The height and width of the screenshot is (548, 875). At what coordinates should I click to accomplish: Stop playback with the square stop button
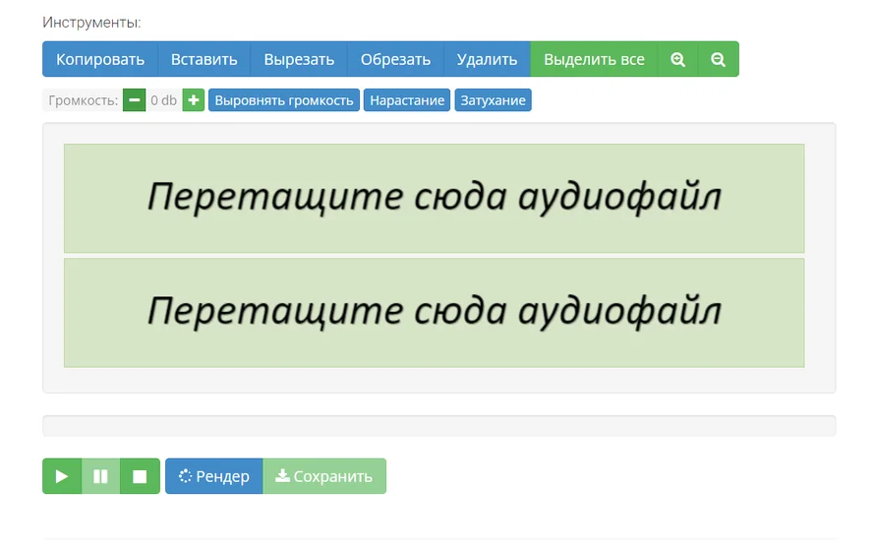pos(140,476)
